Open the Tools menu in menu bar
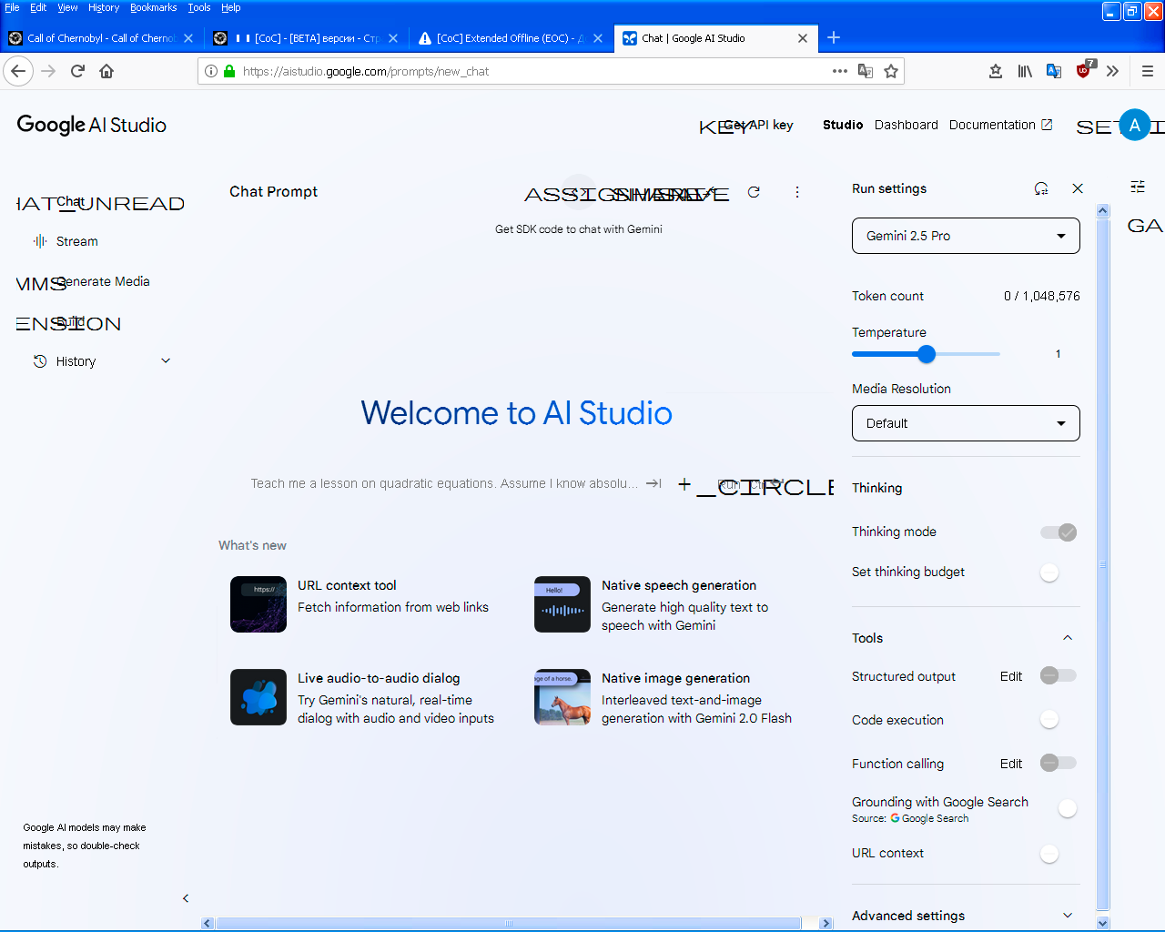The image size is (1165, 932). tap(198, 7)
